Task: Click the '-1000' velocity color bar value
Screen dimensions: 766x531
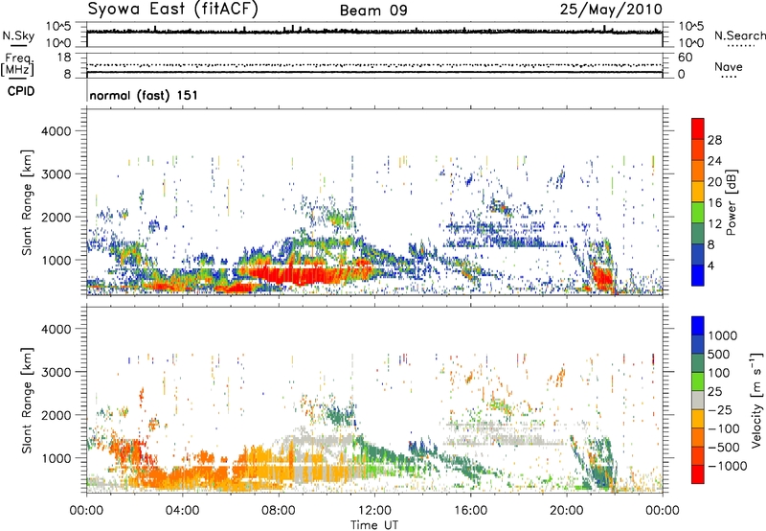Action: tap(728, 466)
